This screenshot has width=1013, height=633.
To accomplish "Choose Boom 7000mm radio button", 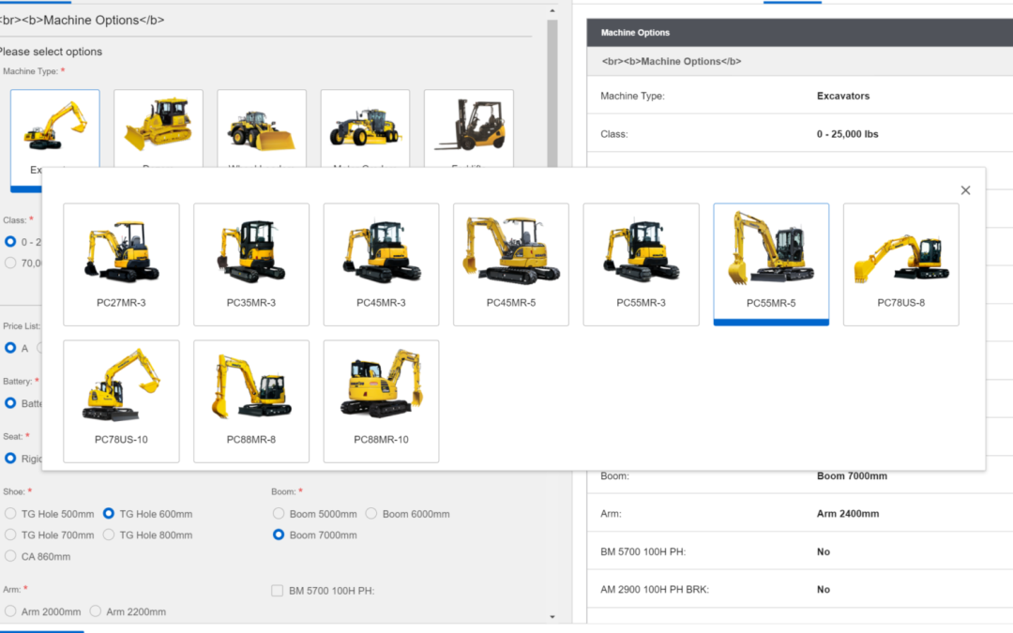I will point(279,535).
